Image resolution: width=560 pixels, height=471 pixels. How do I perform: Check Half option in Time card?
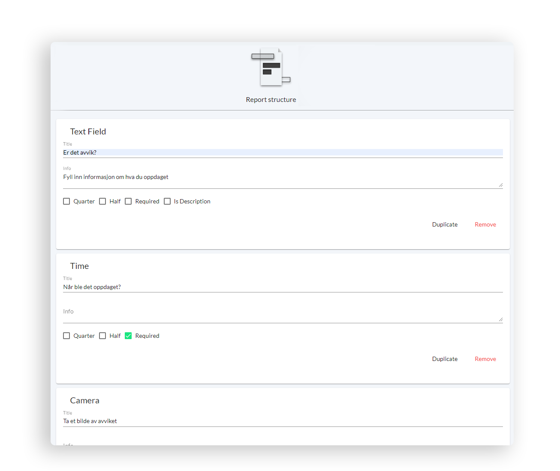coord(102,336)
